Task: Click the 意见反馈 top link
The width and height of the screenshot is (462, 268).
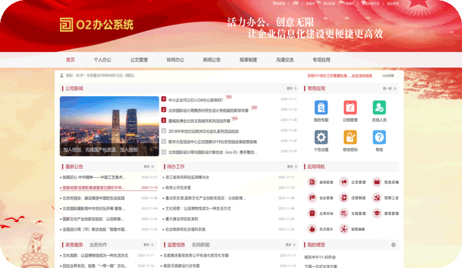Action: tap(329, 4)
